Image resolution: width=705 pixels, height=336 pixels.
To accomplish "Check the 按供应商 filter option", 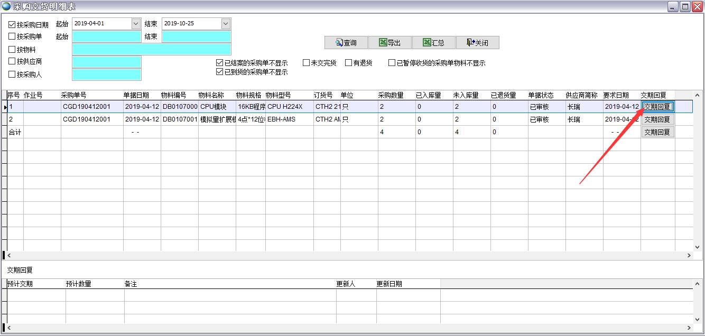I will [x=11, y=61].
